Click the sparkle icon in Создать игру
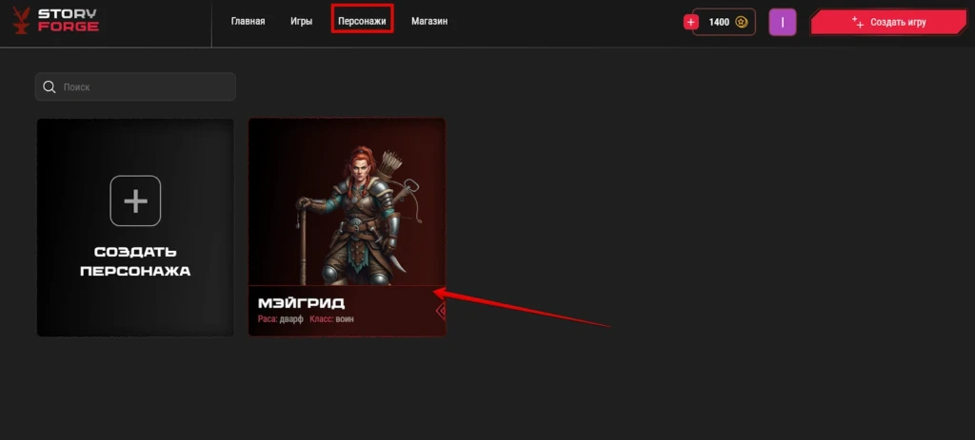This screenshot has width=975, height=440. [858, 23]
